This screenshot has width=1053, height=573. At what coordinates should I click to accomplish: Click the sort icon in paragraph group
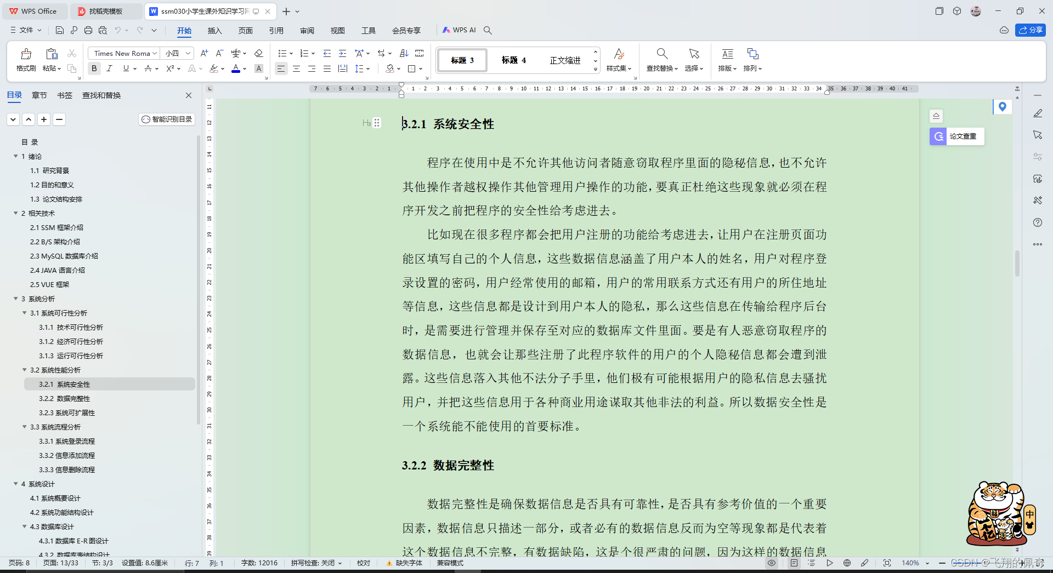pos(404,53)
